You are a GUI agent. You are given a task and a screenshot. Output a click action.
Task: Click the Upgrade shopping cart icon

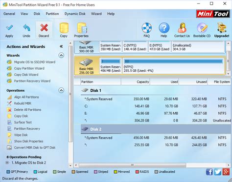point(222,28)
